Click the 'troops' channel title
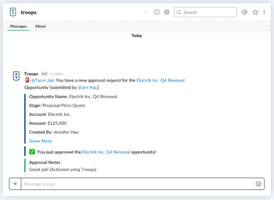274x200 pixels. pos(28,12)
